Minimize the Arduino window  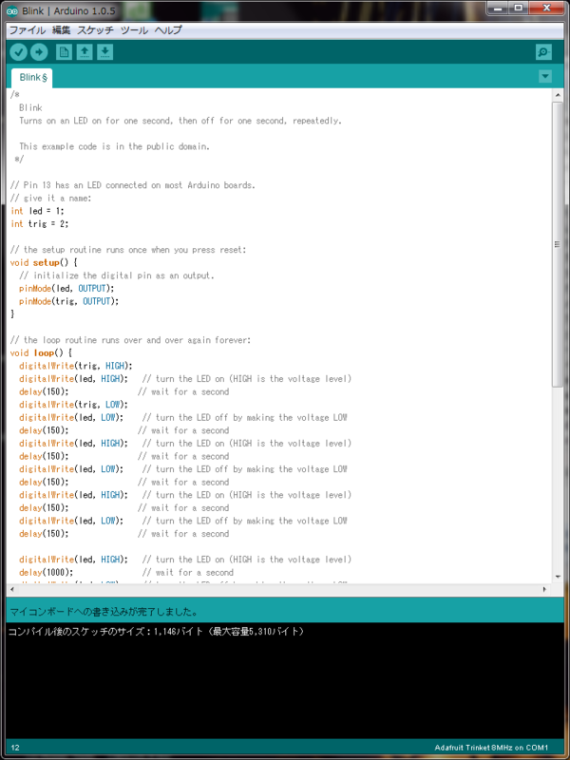click(498, 8)
